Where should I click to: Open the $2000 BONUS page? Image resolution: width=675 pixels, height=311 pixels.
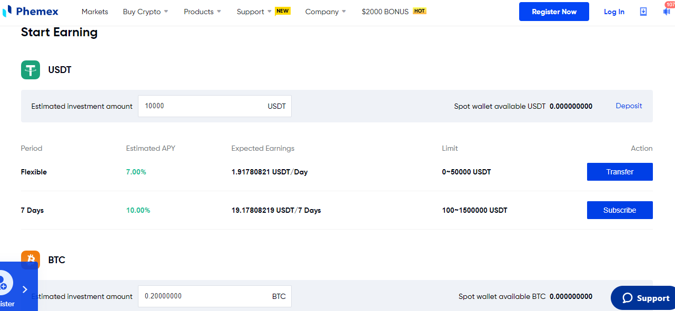pyautogui.click(x=385, y=12)
